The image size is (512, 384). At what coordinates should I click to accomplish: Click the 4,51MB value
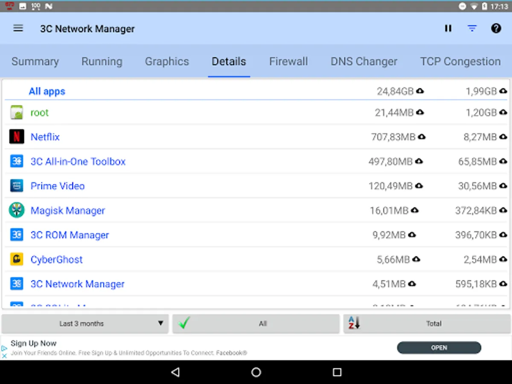click(x=389, y=284)
